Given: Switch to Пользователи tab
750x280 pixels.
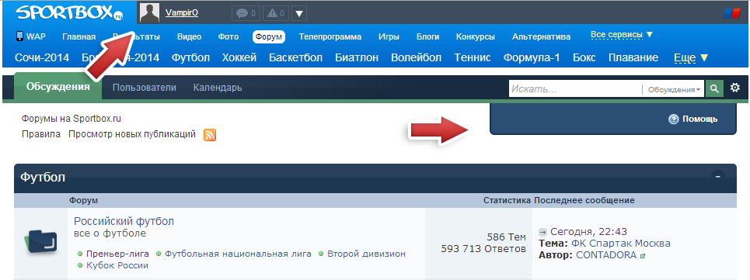Looking at the screenshot, I should [x=145, y=88].
